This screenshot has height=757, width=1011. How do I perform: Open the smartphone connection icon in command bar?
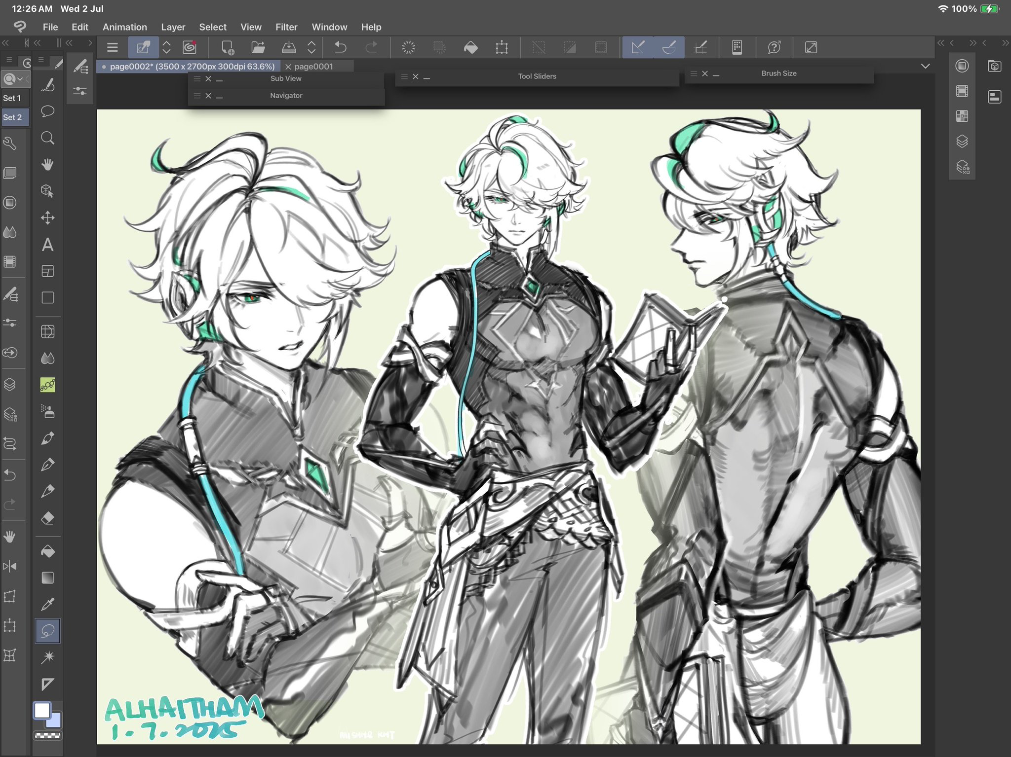[x=737, y=47]
